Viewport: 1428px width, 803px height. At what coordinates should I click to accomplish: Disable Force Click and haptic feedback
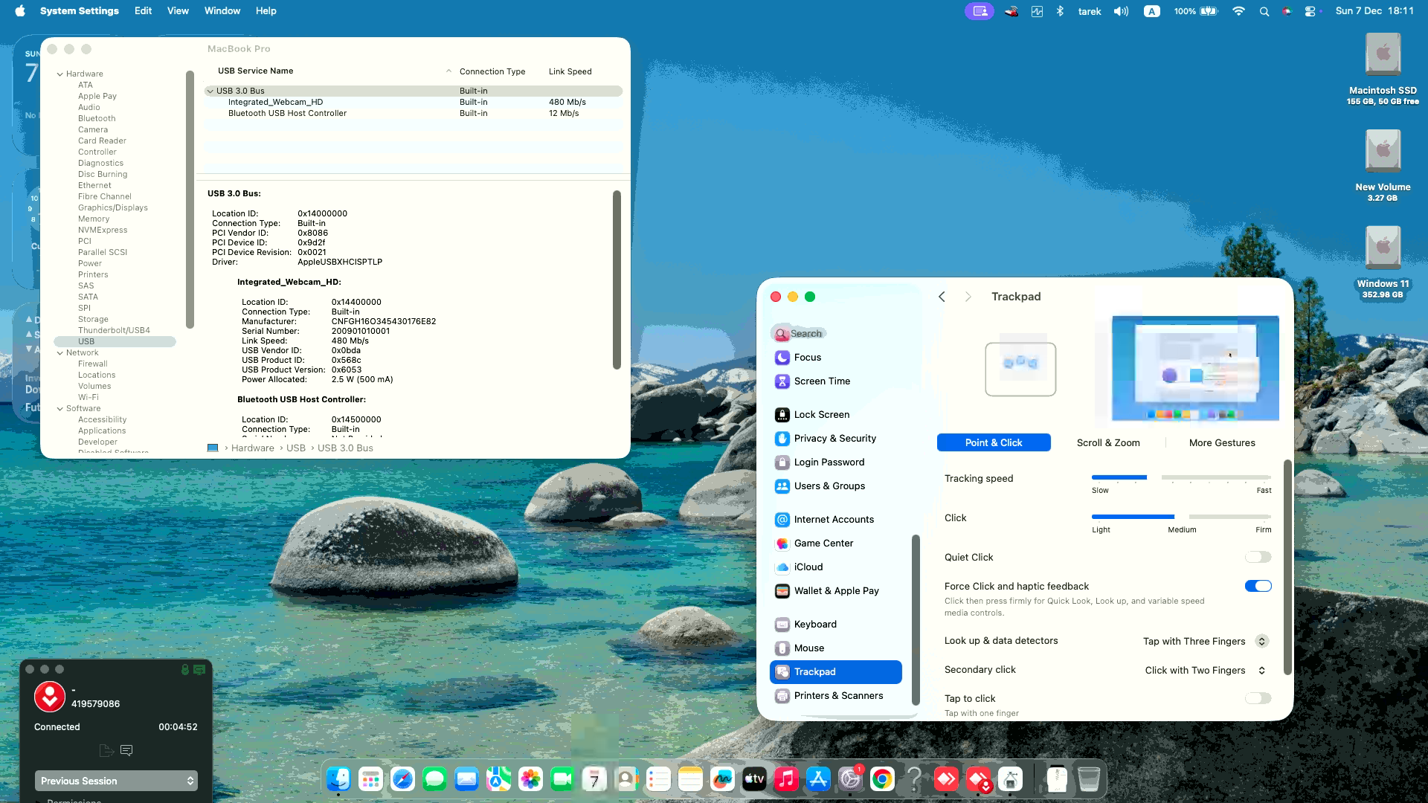[x=1258, y=587]
